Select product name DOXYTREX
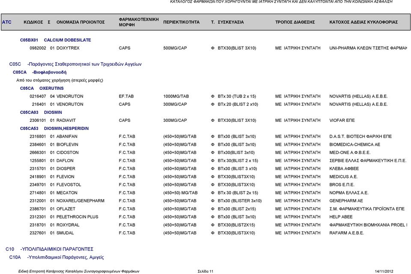Screen dimensions: 411x274 68,48
